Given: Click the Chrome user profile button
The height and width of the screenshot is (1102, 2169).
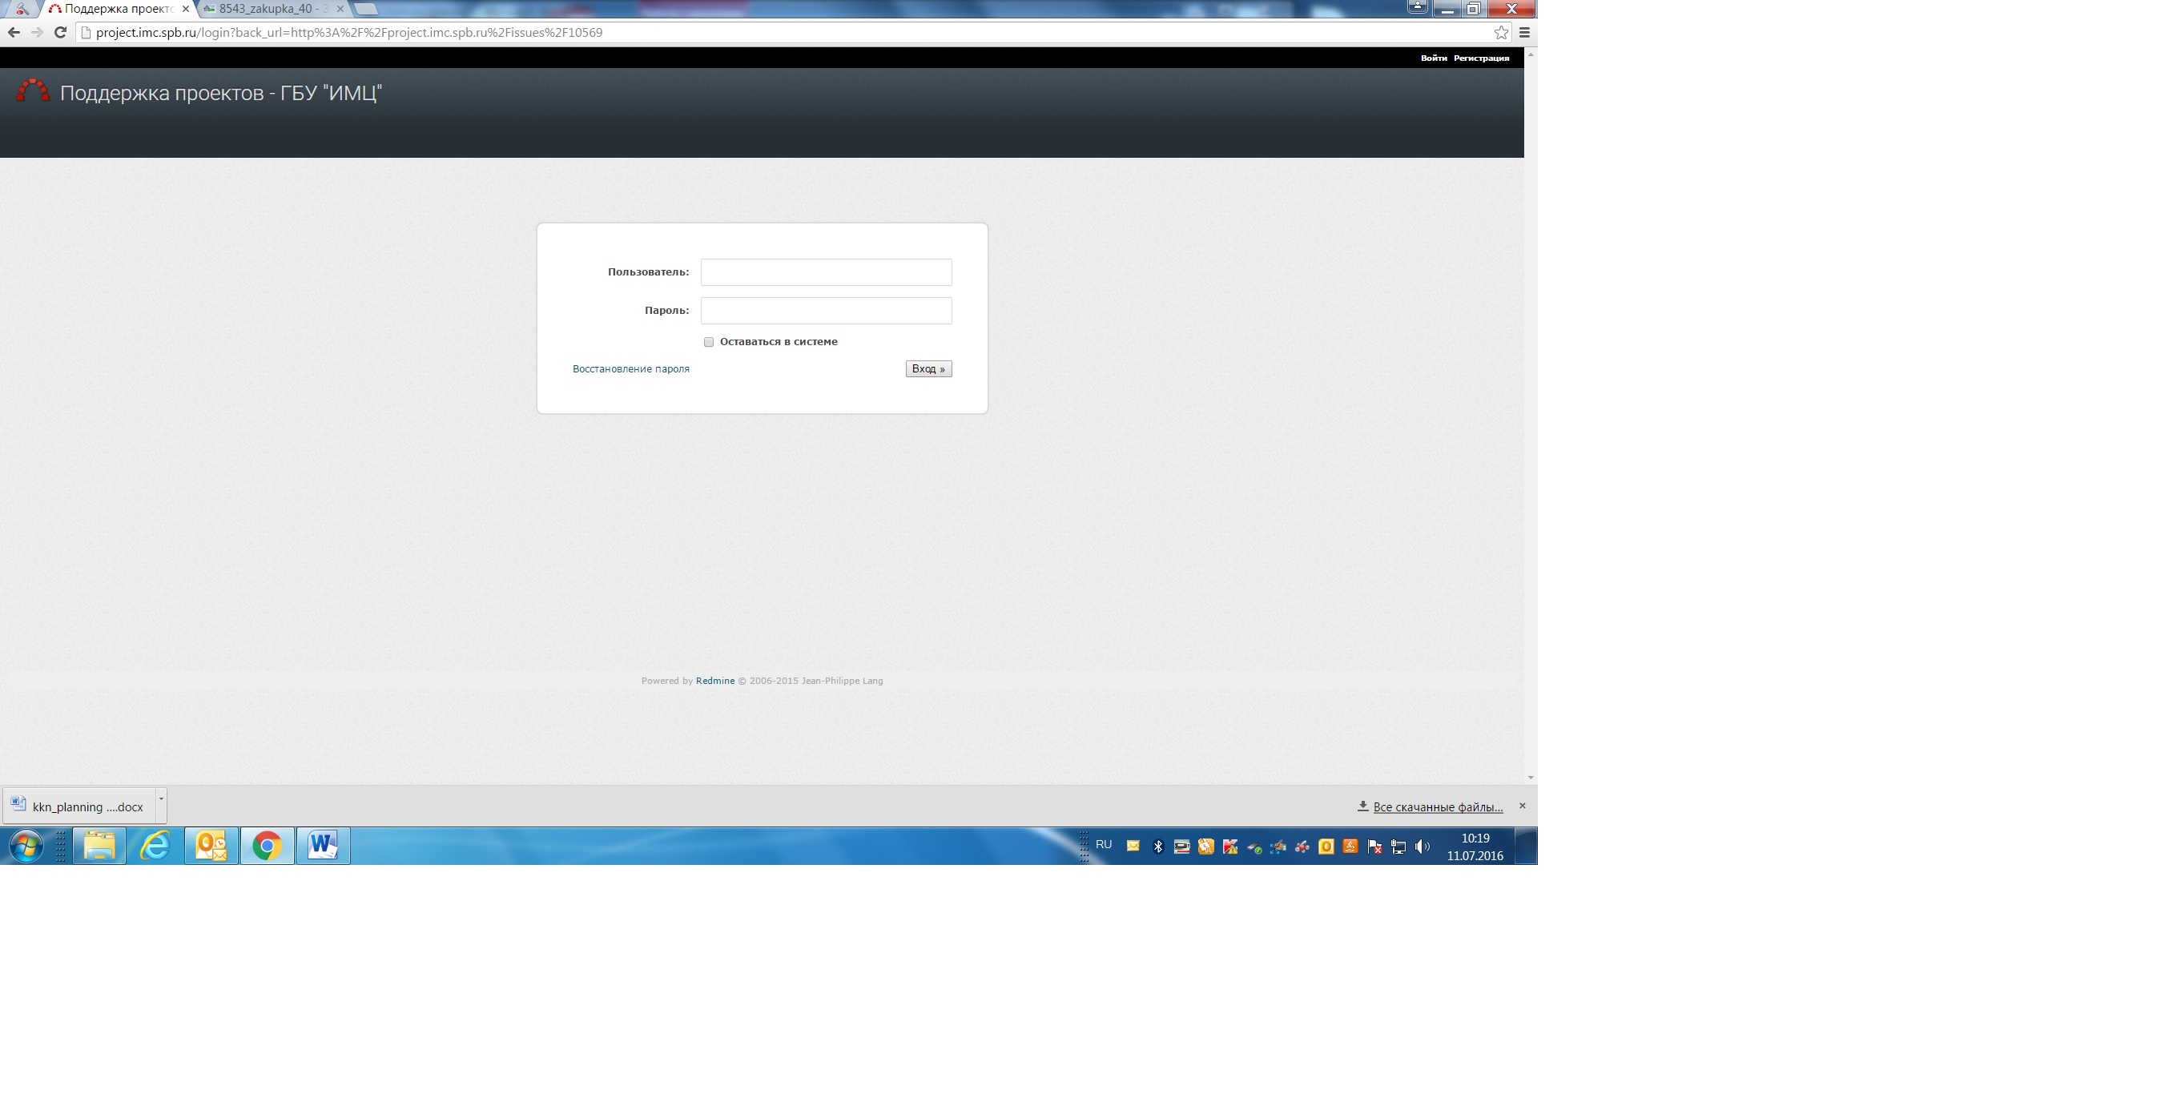Looking at the screenshot, I should [x=1417, y=7].
